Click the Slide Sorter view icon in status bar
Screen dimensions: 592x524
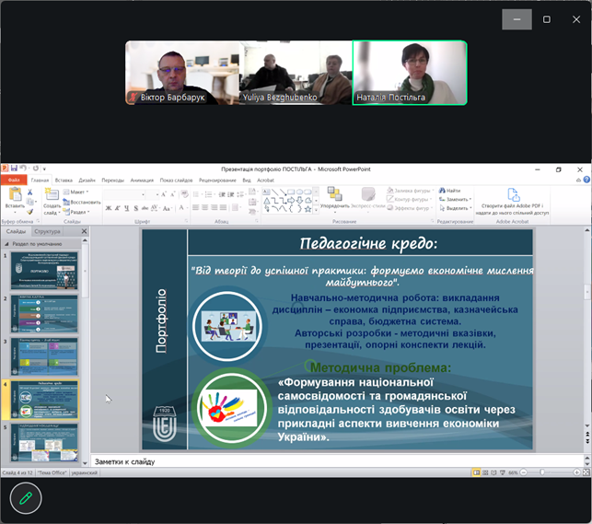pyautogui.click(x=485, y=472)
